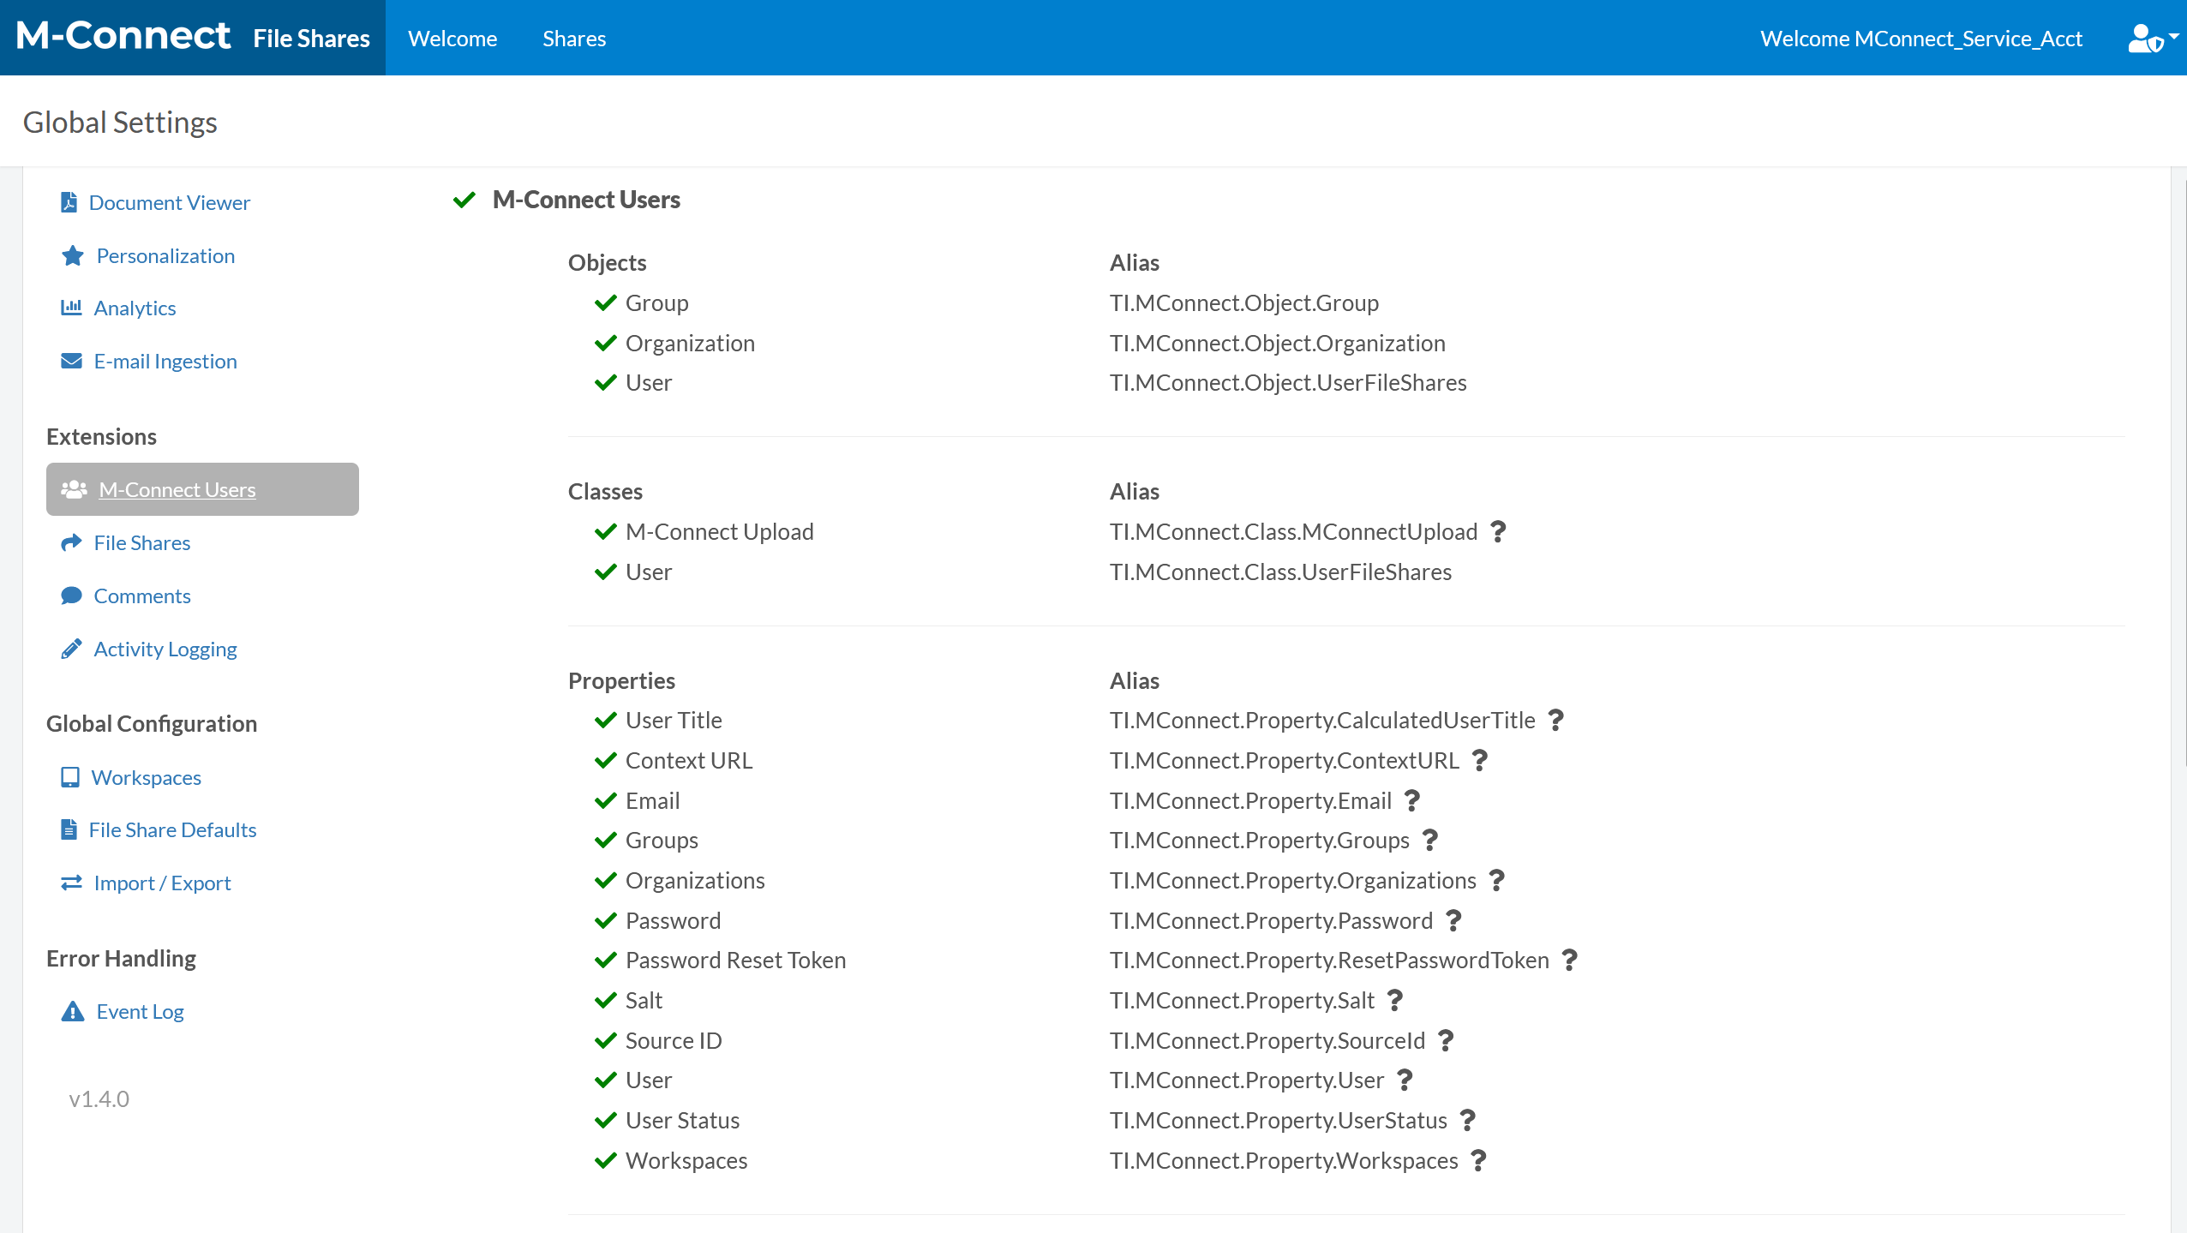Open Import / Export settings
This screenshot has height=1233, width=2187.
pos(162,883)
